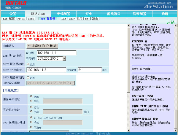Select 手动 for DNS 服务器IP地址

click(31, 122)
